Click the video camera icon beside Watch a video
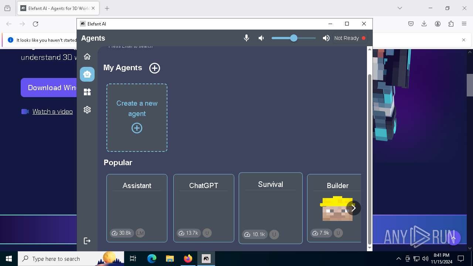This screenshot has height=266, width=473. (x=25, y=112)
